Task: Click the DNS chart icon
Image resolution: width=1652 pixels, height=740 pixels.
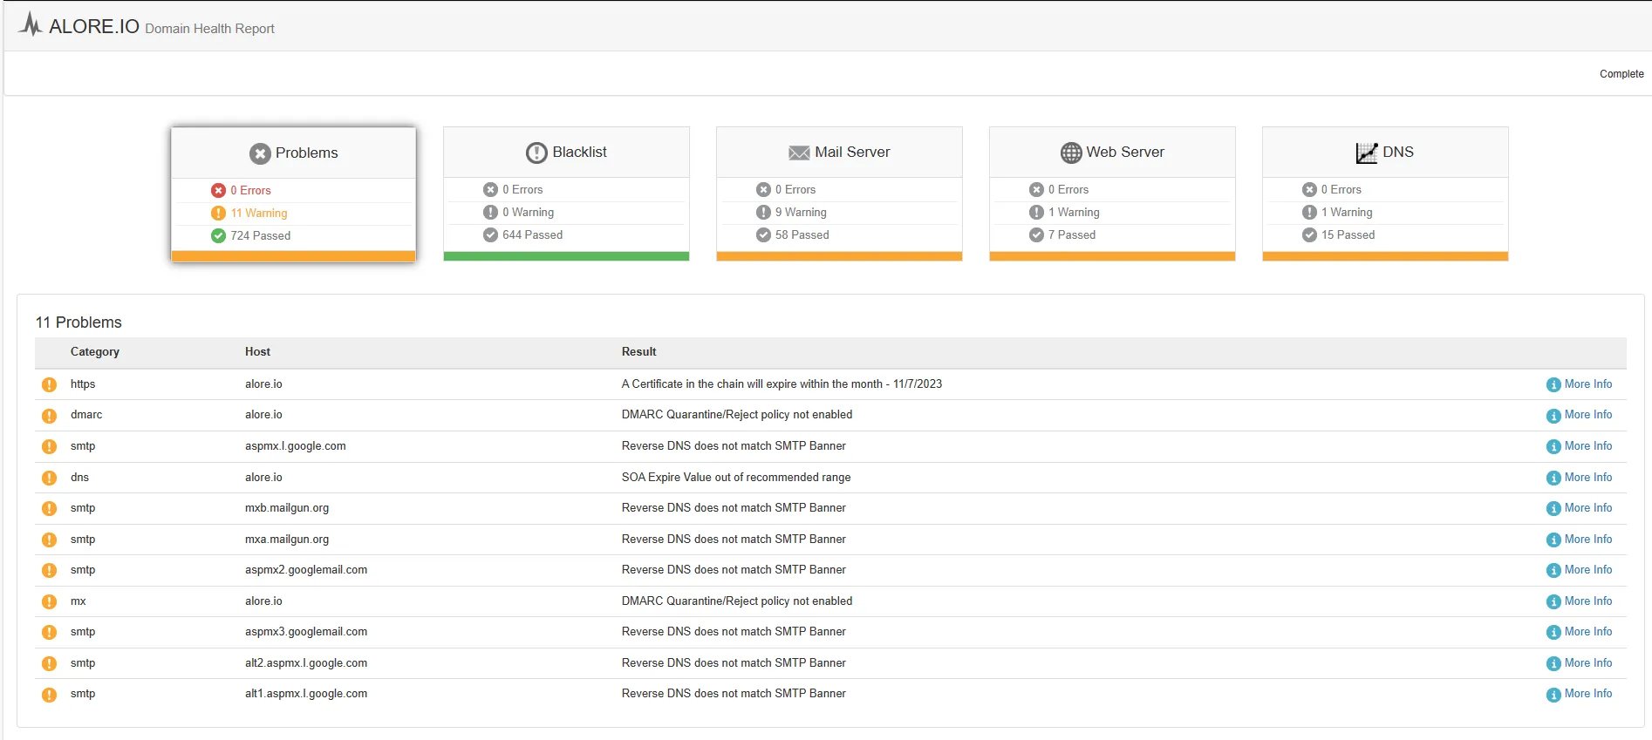Action: [x=1367, y=153]
